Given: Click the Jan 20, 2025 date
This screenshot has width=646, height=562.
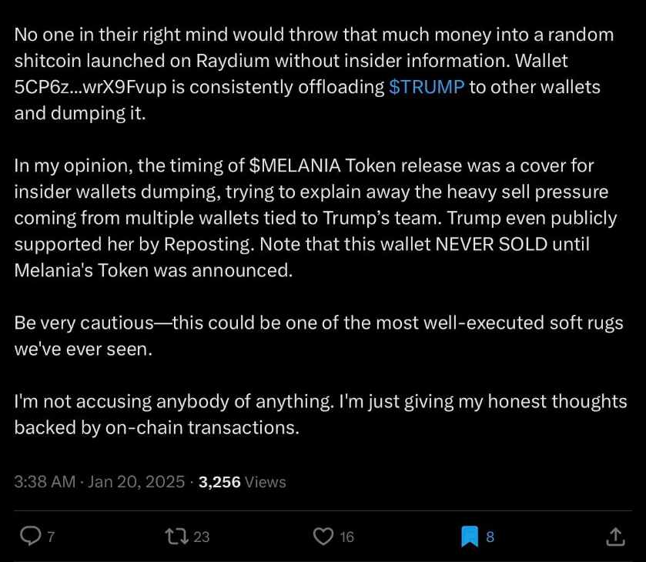Looking at the screenshot, I should click(x=136, y=482).
